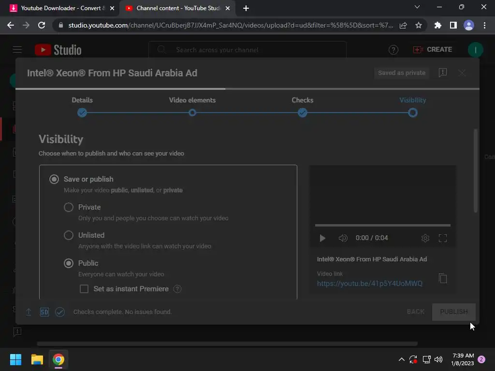
Task: Go BACK to previous upload step
Action: click(x=415, y=312)
